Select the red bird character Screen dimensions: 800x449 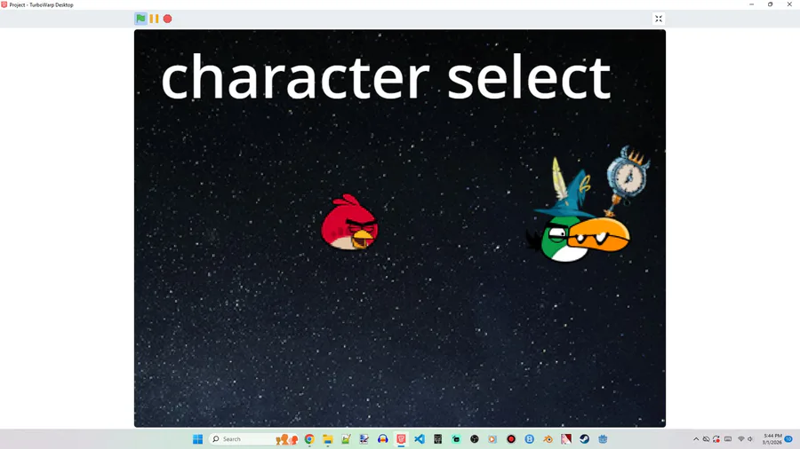coord(349,223)
